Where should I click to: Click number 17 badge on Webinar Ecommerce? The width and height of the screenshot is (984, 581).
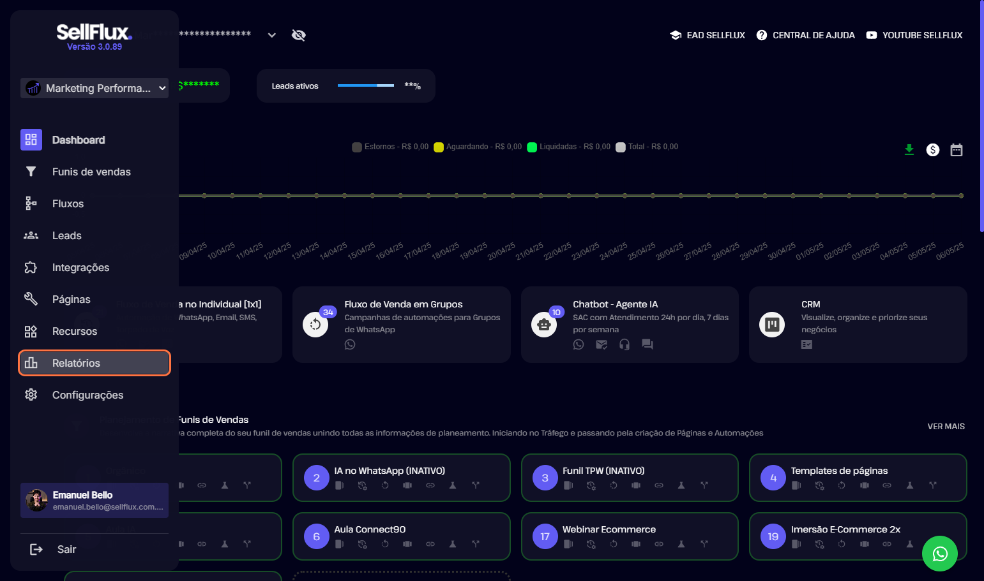click(545, 536)
